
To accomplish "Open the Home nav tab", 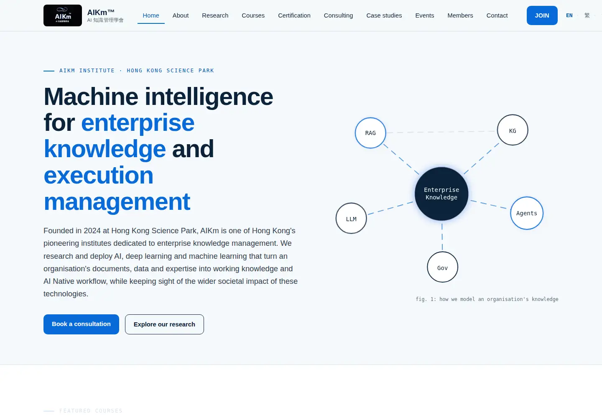I will [x=151, y=15].
